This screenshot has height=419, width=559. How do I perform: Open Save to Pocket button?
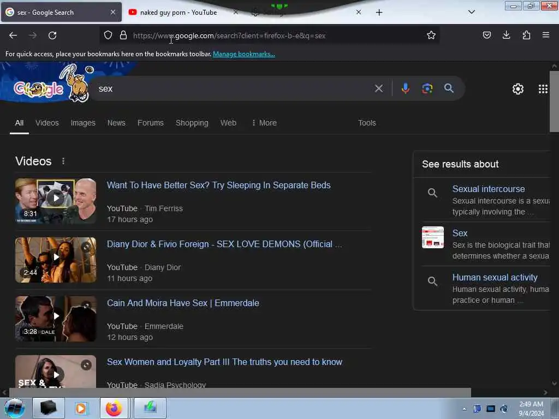[486, 35]
